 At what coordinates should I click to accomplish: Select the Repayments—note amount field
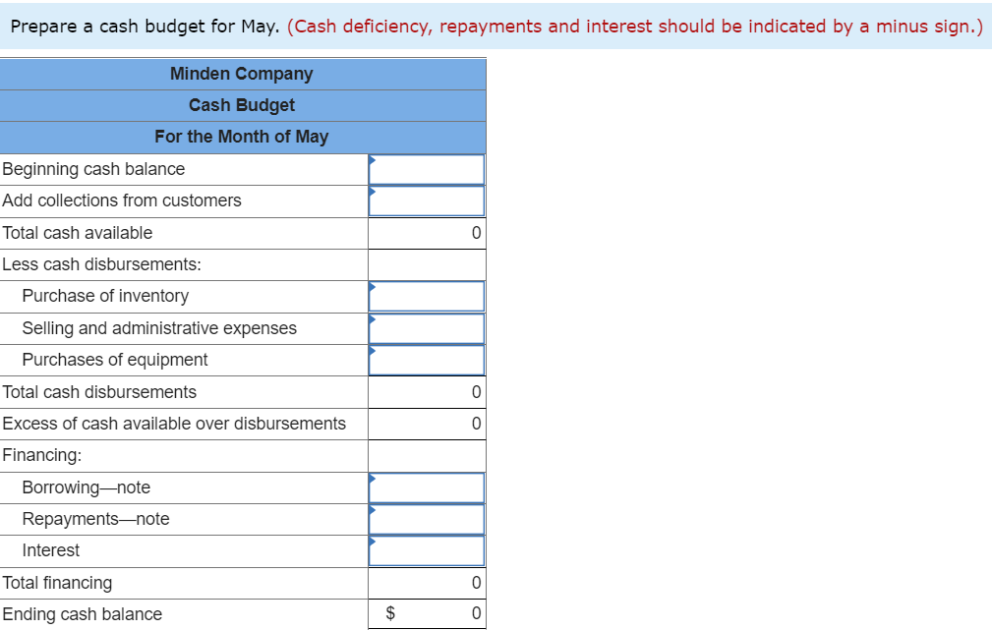click(427, 519)
